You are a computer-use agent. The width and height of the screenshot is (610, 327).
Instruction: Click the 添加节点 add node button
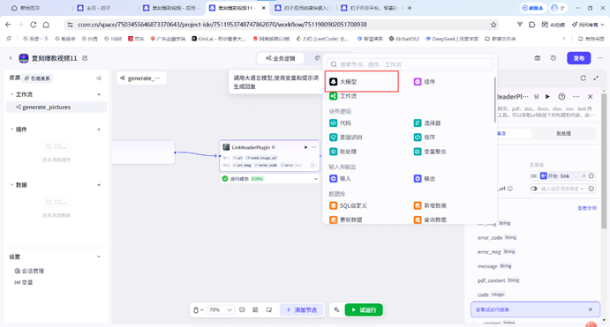pyautogui.click(x=302, y=310)
